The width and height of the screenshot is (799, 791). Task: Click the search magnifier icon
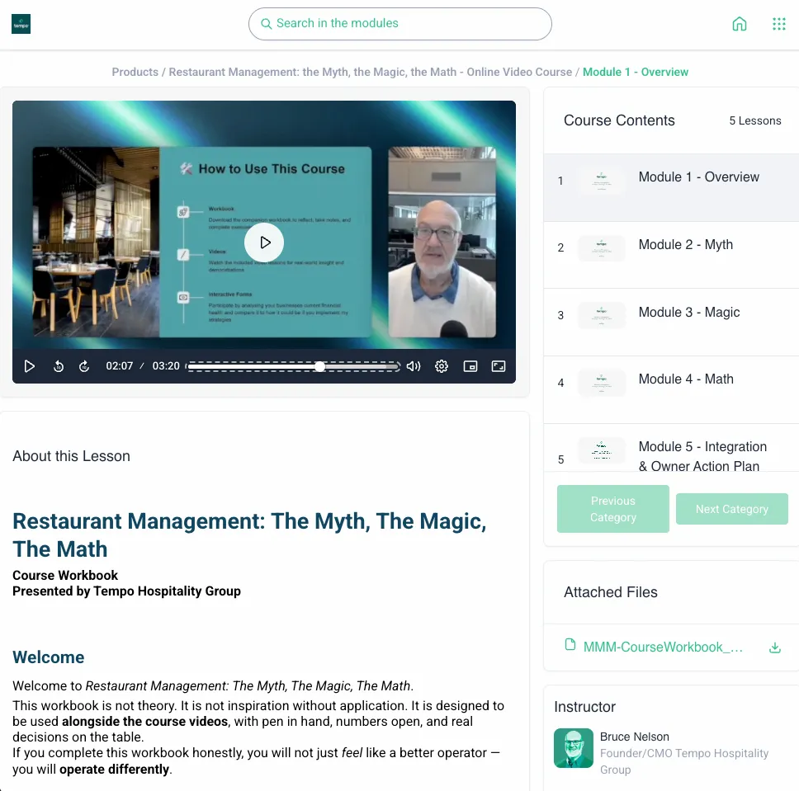tap(266, 23)
